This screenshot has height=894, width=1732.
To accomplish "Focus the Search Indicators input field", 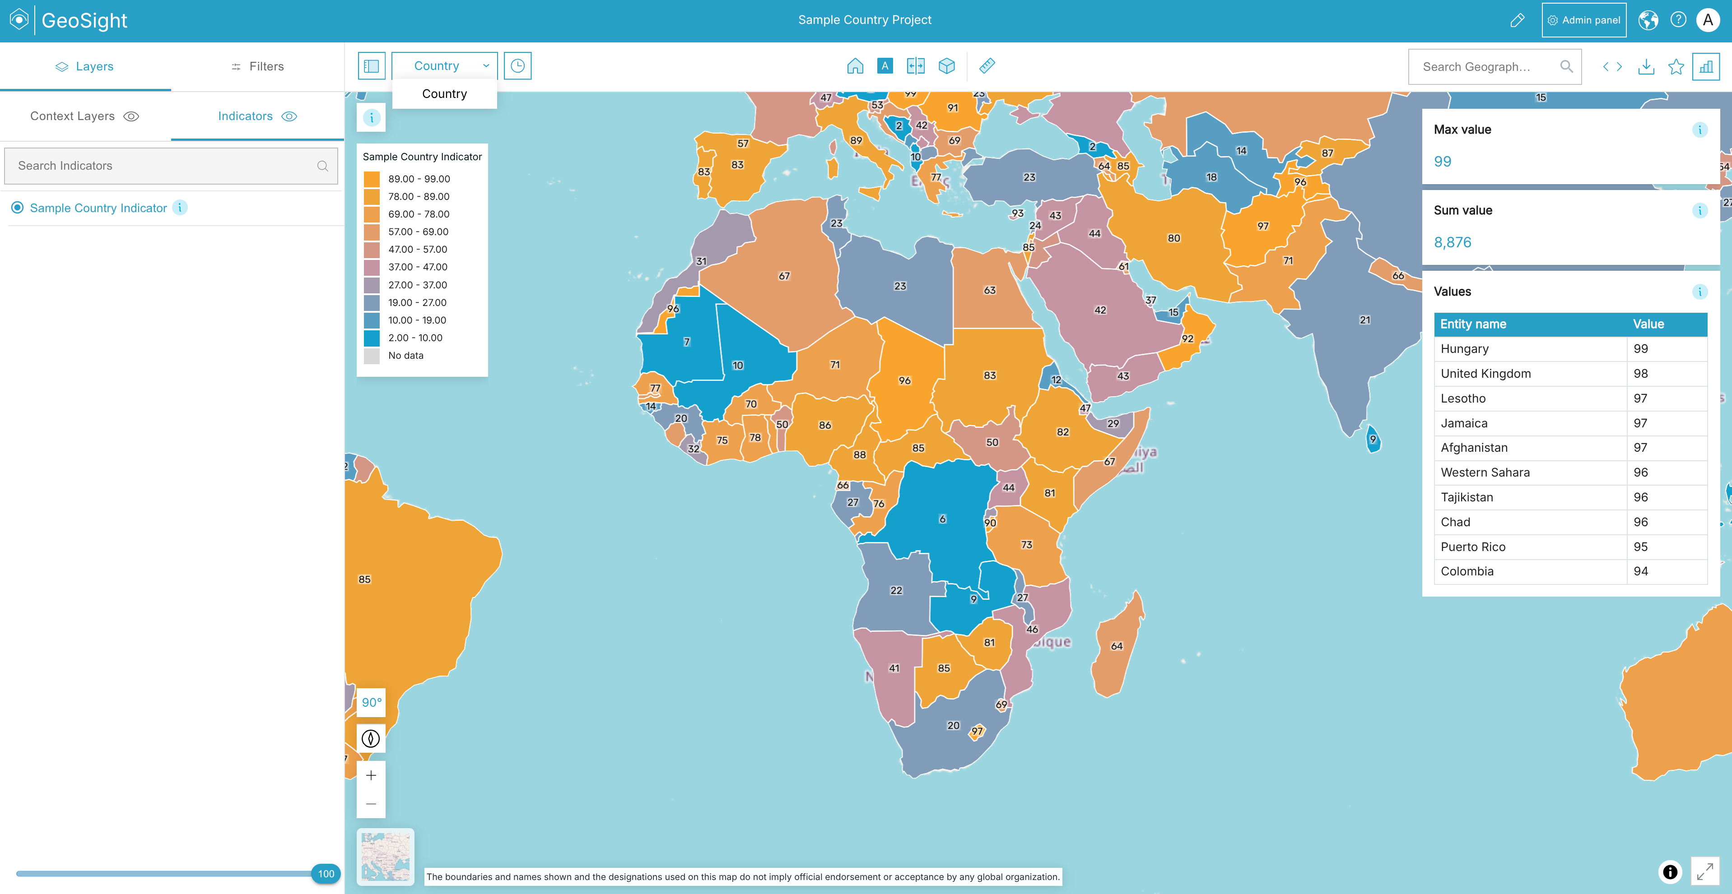I will click(x=171, y=166).
